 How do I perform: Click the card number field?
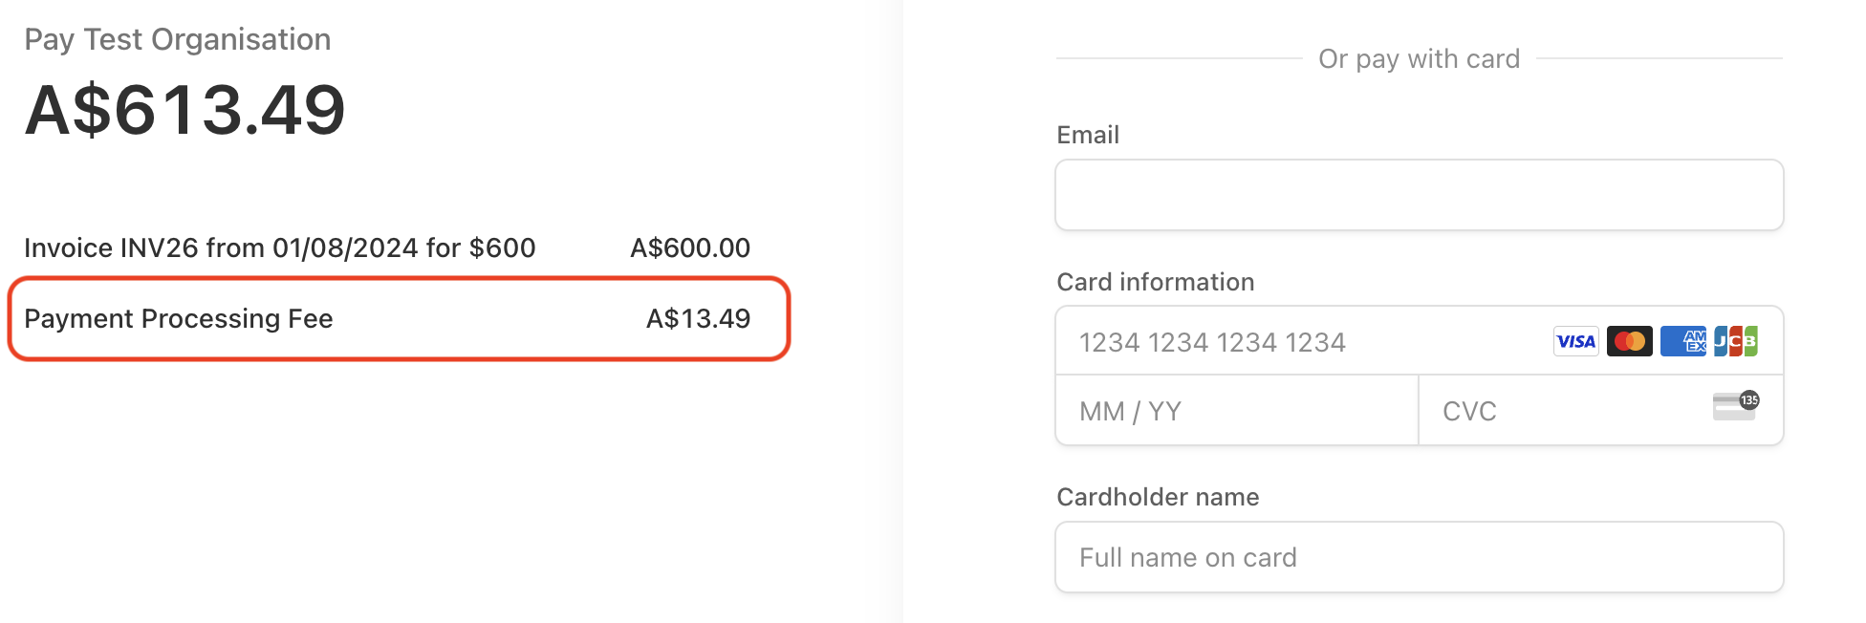[x=1300, y=342]
